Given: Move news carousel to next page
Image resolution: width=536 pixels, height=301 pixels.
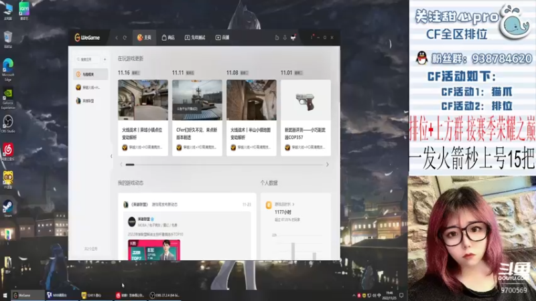Looking at the screenshot, I should click(x=327, y=165).
